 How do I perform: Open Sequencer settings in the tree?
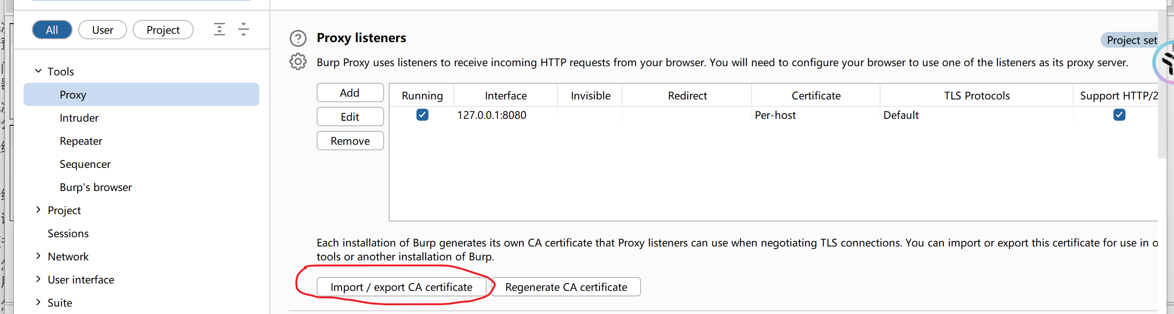click(x=85, y=164)
